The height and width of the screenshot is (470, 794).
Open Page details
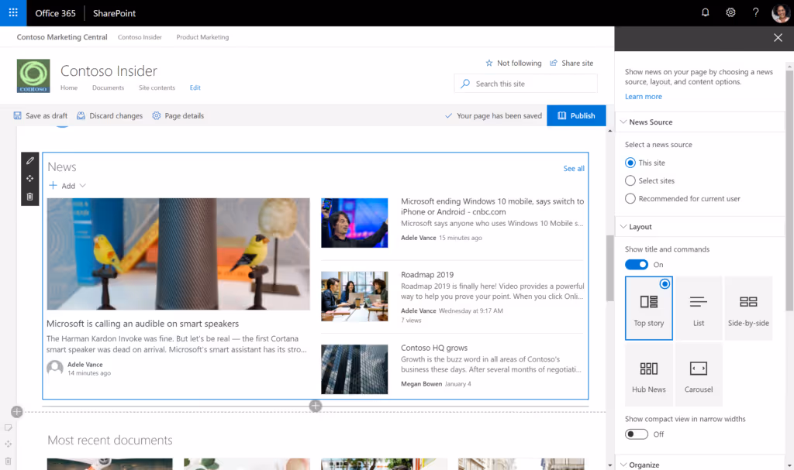point(178,116)
